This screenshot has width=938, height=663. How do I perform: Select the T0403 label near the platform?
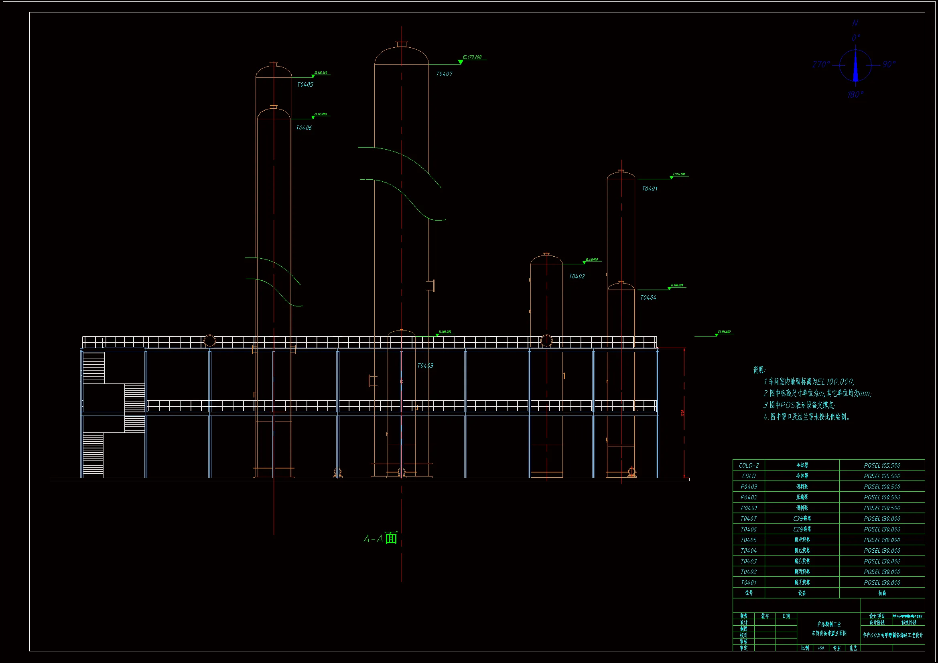point(425,366)
